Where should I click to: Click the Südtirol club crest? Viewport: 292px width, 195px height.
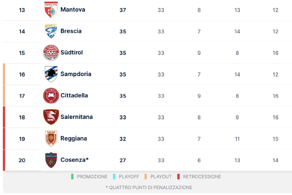coord(51,53)
